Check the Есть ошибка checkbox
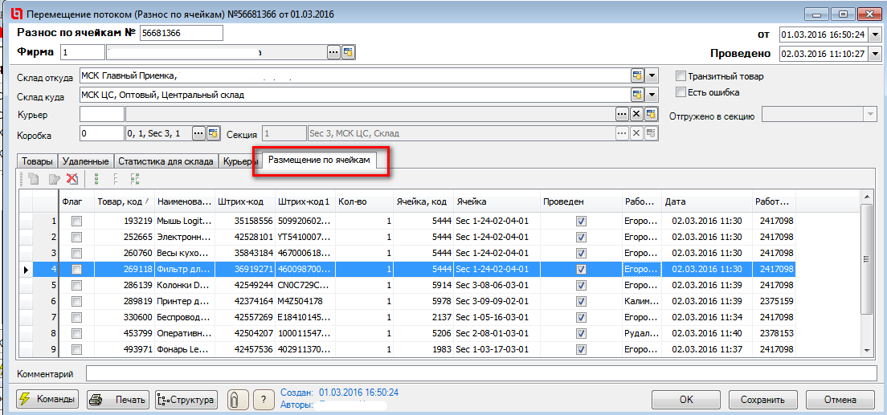 [681, 93]
